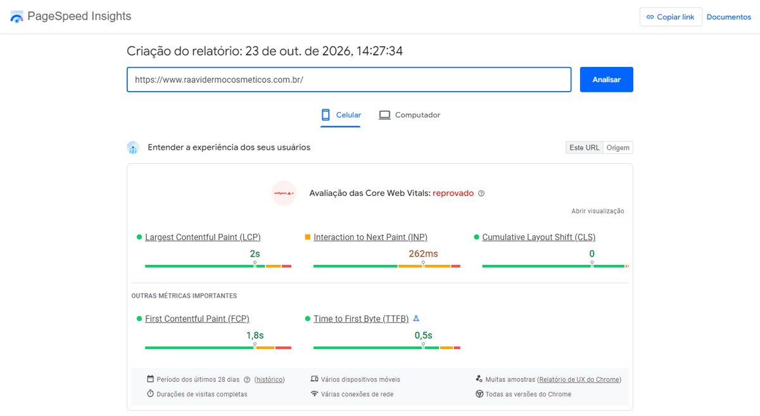Viewport: 760px width, 416px height.
Task: Click the green dot beside FCP
Action: [139, 319]
